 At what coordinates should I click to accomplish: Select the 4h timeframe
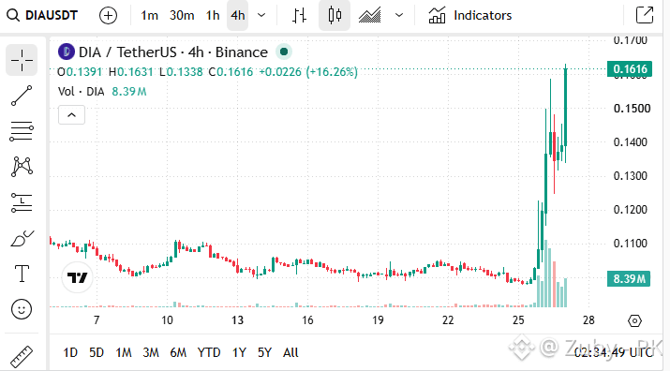pos(238,15)
